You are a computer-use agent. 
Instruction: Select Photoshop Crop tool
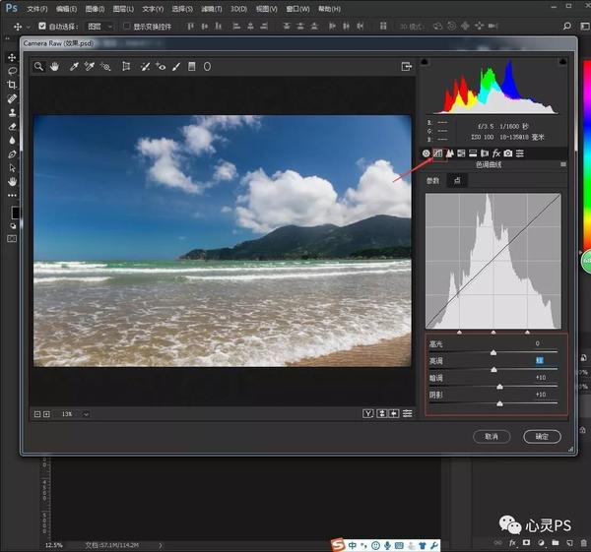pyautogui.click(x=12, y=85)
